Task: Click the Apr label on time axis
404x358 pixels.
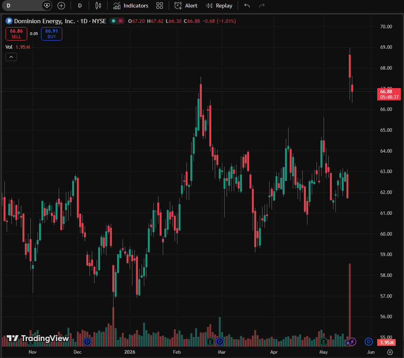Action: [x=274, y=352]
